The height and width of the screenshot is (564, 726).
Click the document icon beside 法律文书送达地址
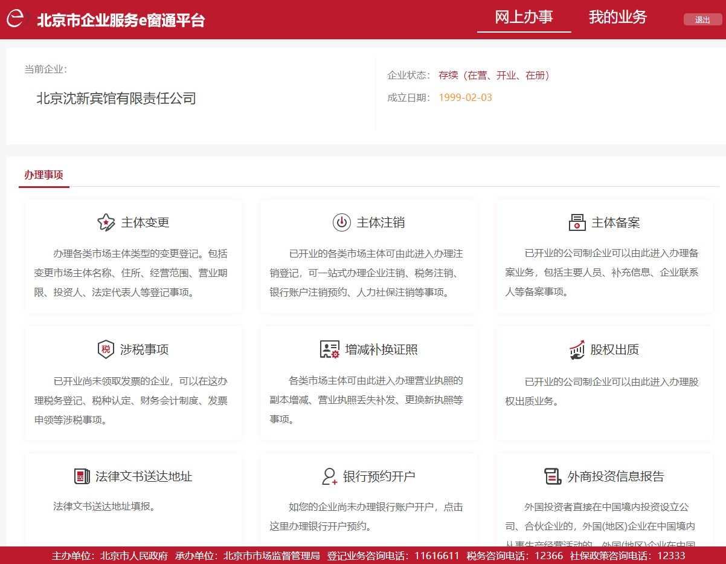(82, 476)
